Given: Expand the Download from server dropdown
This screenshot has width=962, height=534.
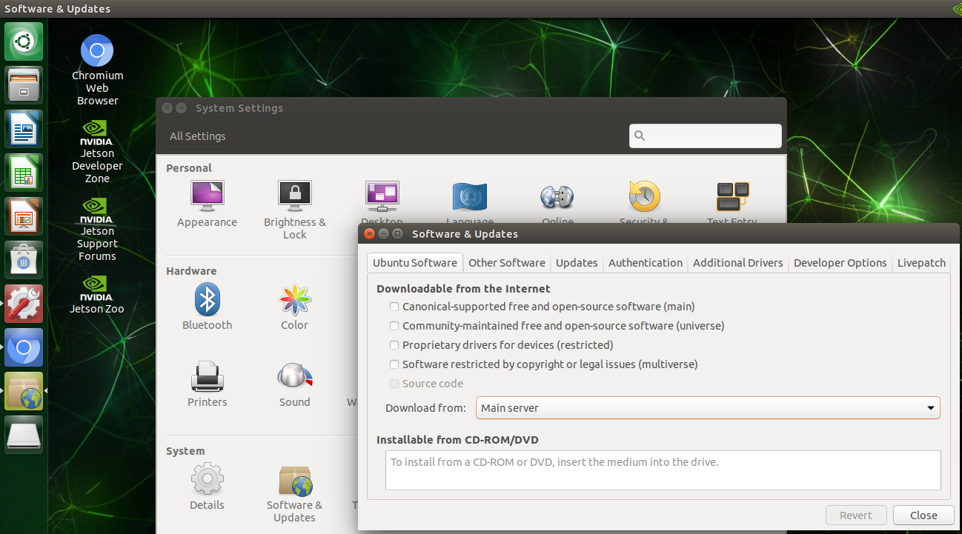Looking at the screenshot, I should [708, 408].
